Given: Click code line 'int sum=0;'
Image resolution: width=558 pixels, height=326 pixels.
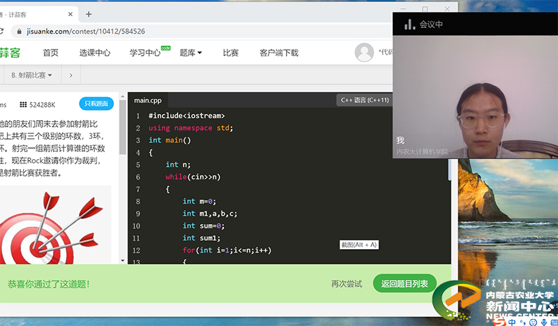Looking at the screenshot, I should click(204, 225).
